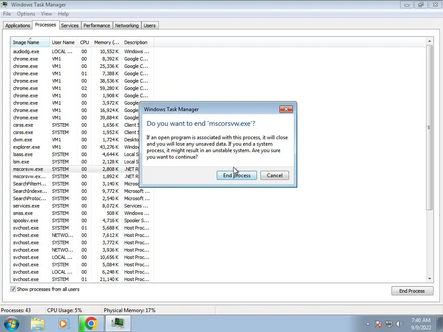Viewport: 443px width, 332px height.
Task: Select the lsass.exe process
Action: tap(75, 154)
